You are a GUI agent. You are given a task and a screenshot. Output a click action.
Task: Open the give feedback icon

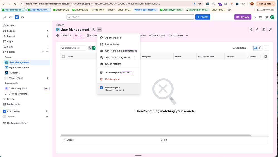pyautogui.click(x=264, y=30)
